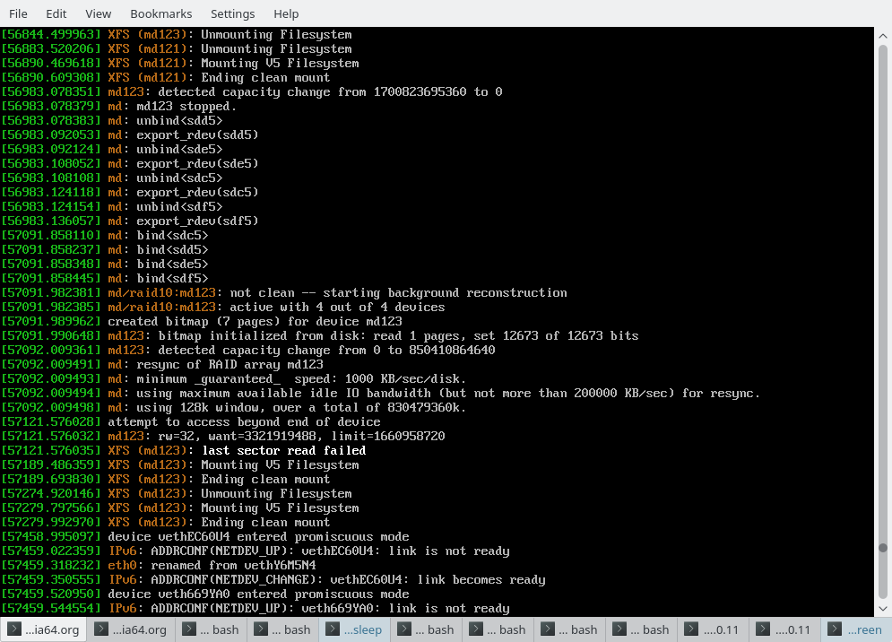
Task: Open the Edit menu
Action: (56, 13)
